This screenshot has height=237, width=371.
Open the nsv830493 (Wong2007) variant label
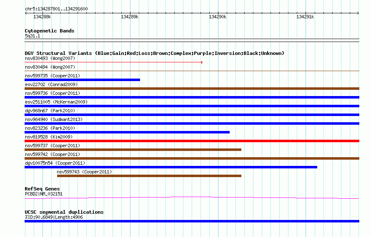50,58
